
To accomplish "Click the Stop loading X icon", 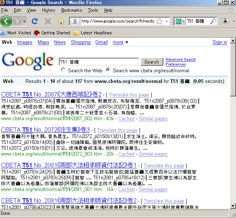I will coord(48,21).
